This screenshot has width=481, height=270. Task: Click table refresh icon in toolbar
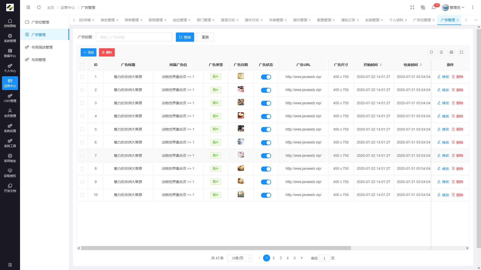pos(431,52)
